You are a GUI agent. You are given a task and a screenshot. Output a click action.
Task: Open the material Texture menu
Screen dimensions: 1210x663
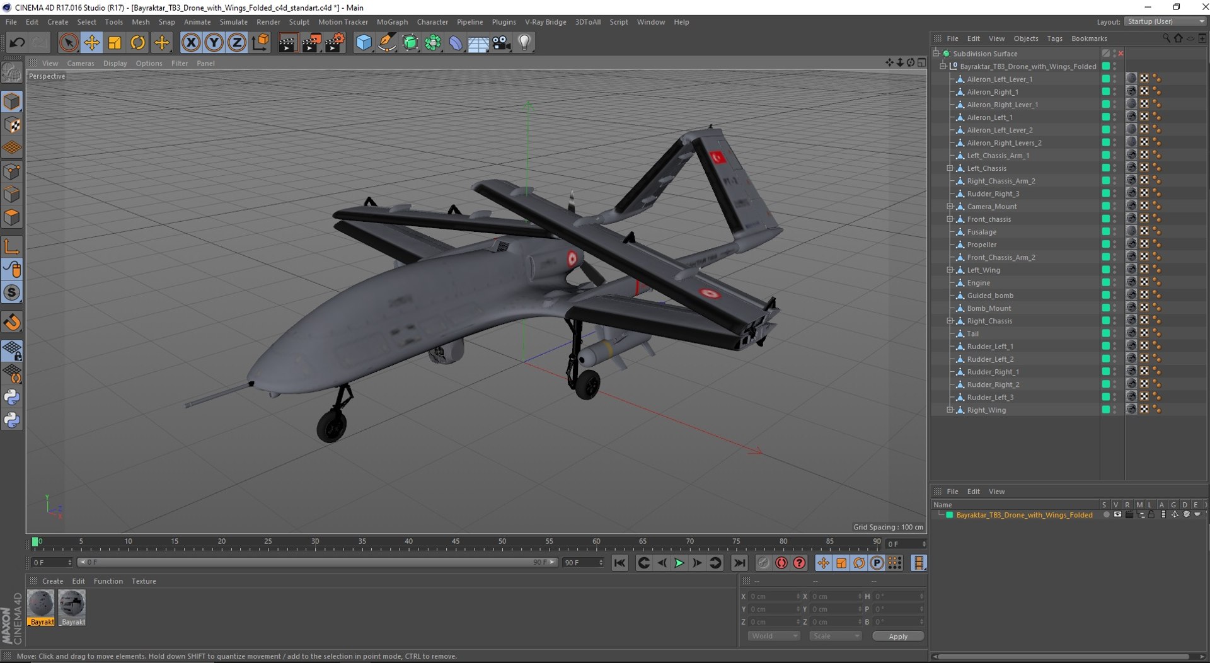(x=144, y=581)
